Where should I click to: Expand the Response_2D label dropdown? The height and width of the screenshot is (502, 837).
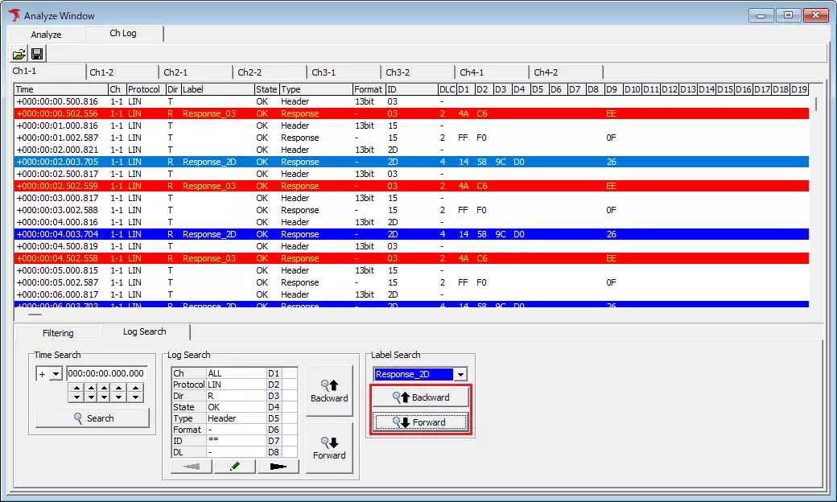coord(460,375)
